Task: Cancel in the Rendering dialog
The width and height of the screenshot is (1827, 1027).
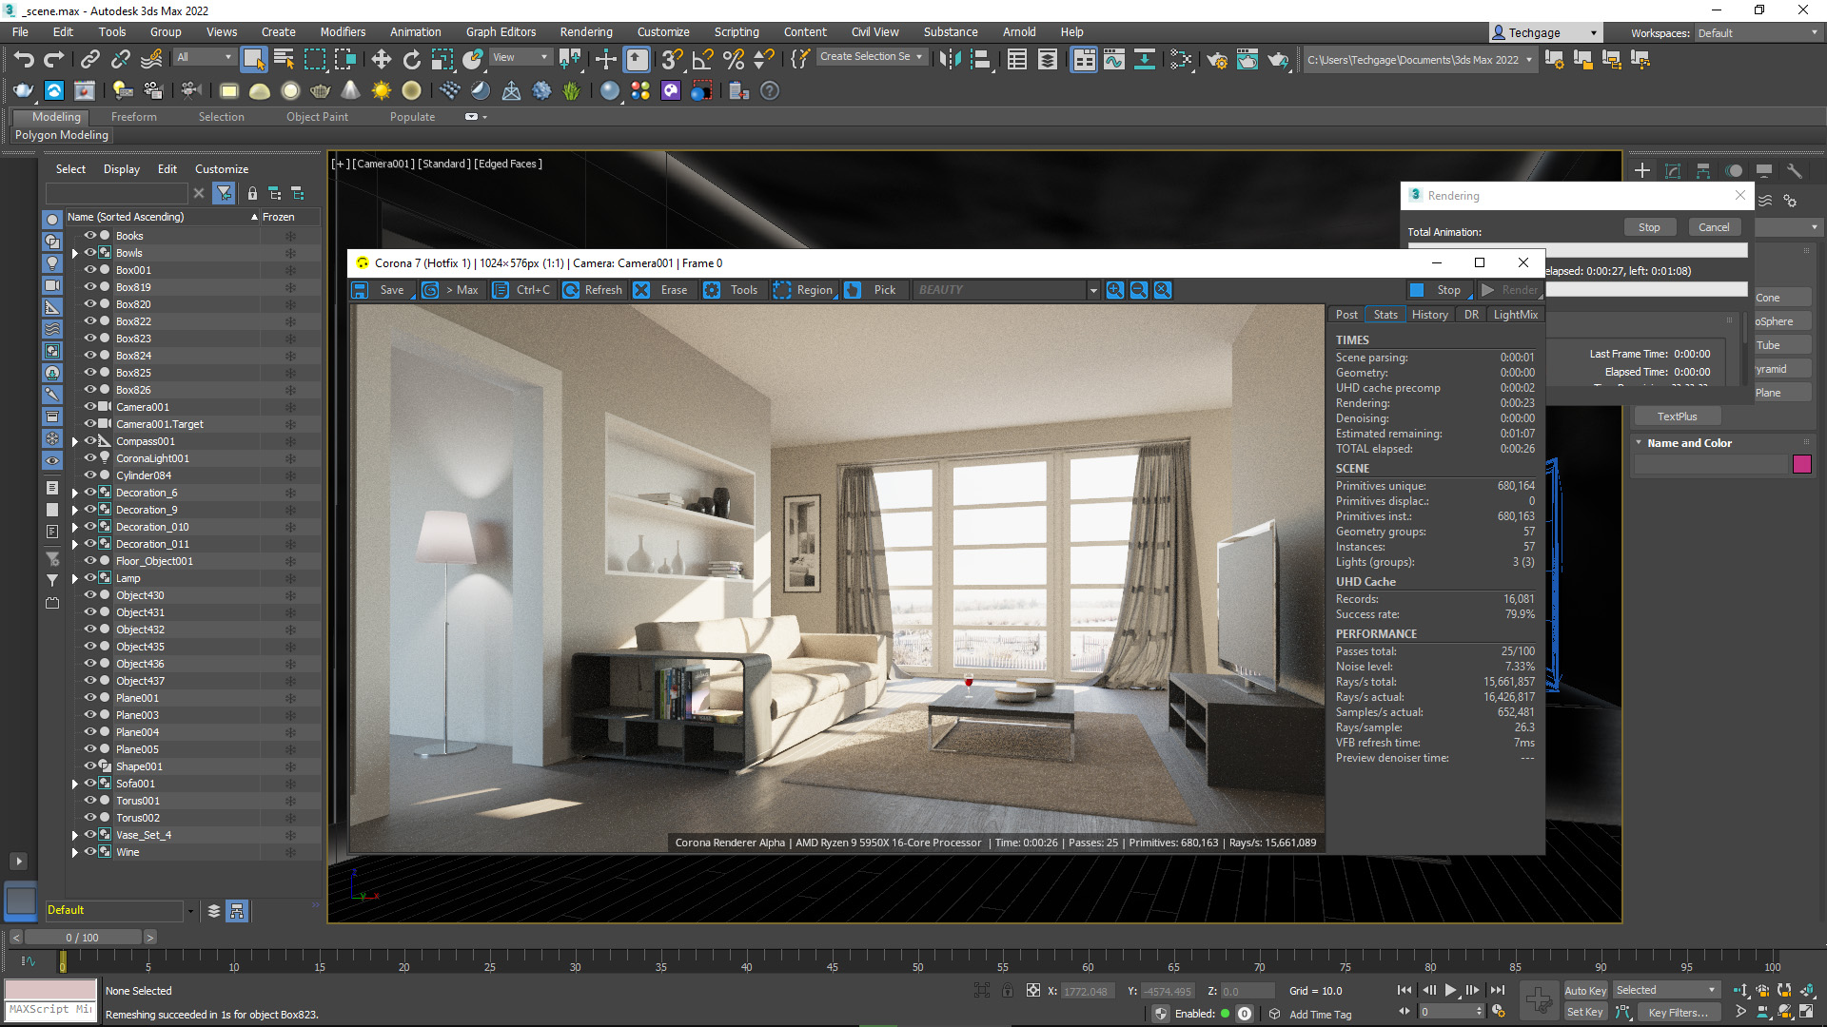Action: (1714, 227)
